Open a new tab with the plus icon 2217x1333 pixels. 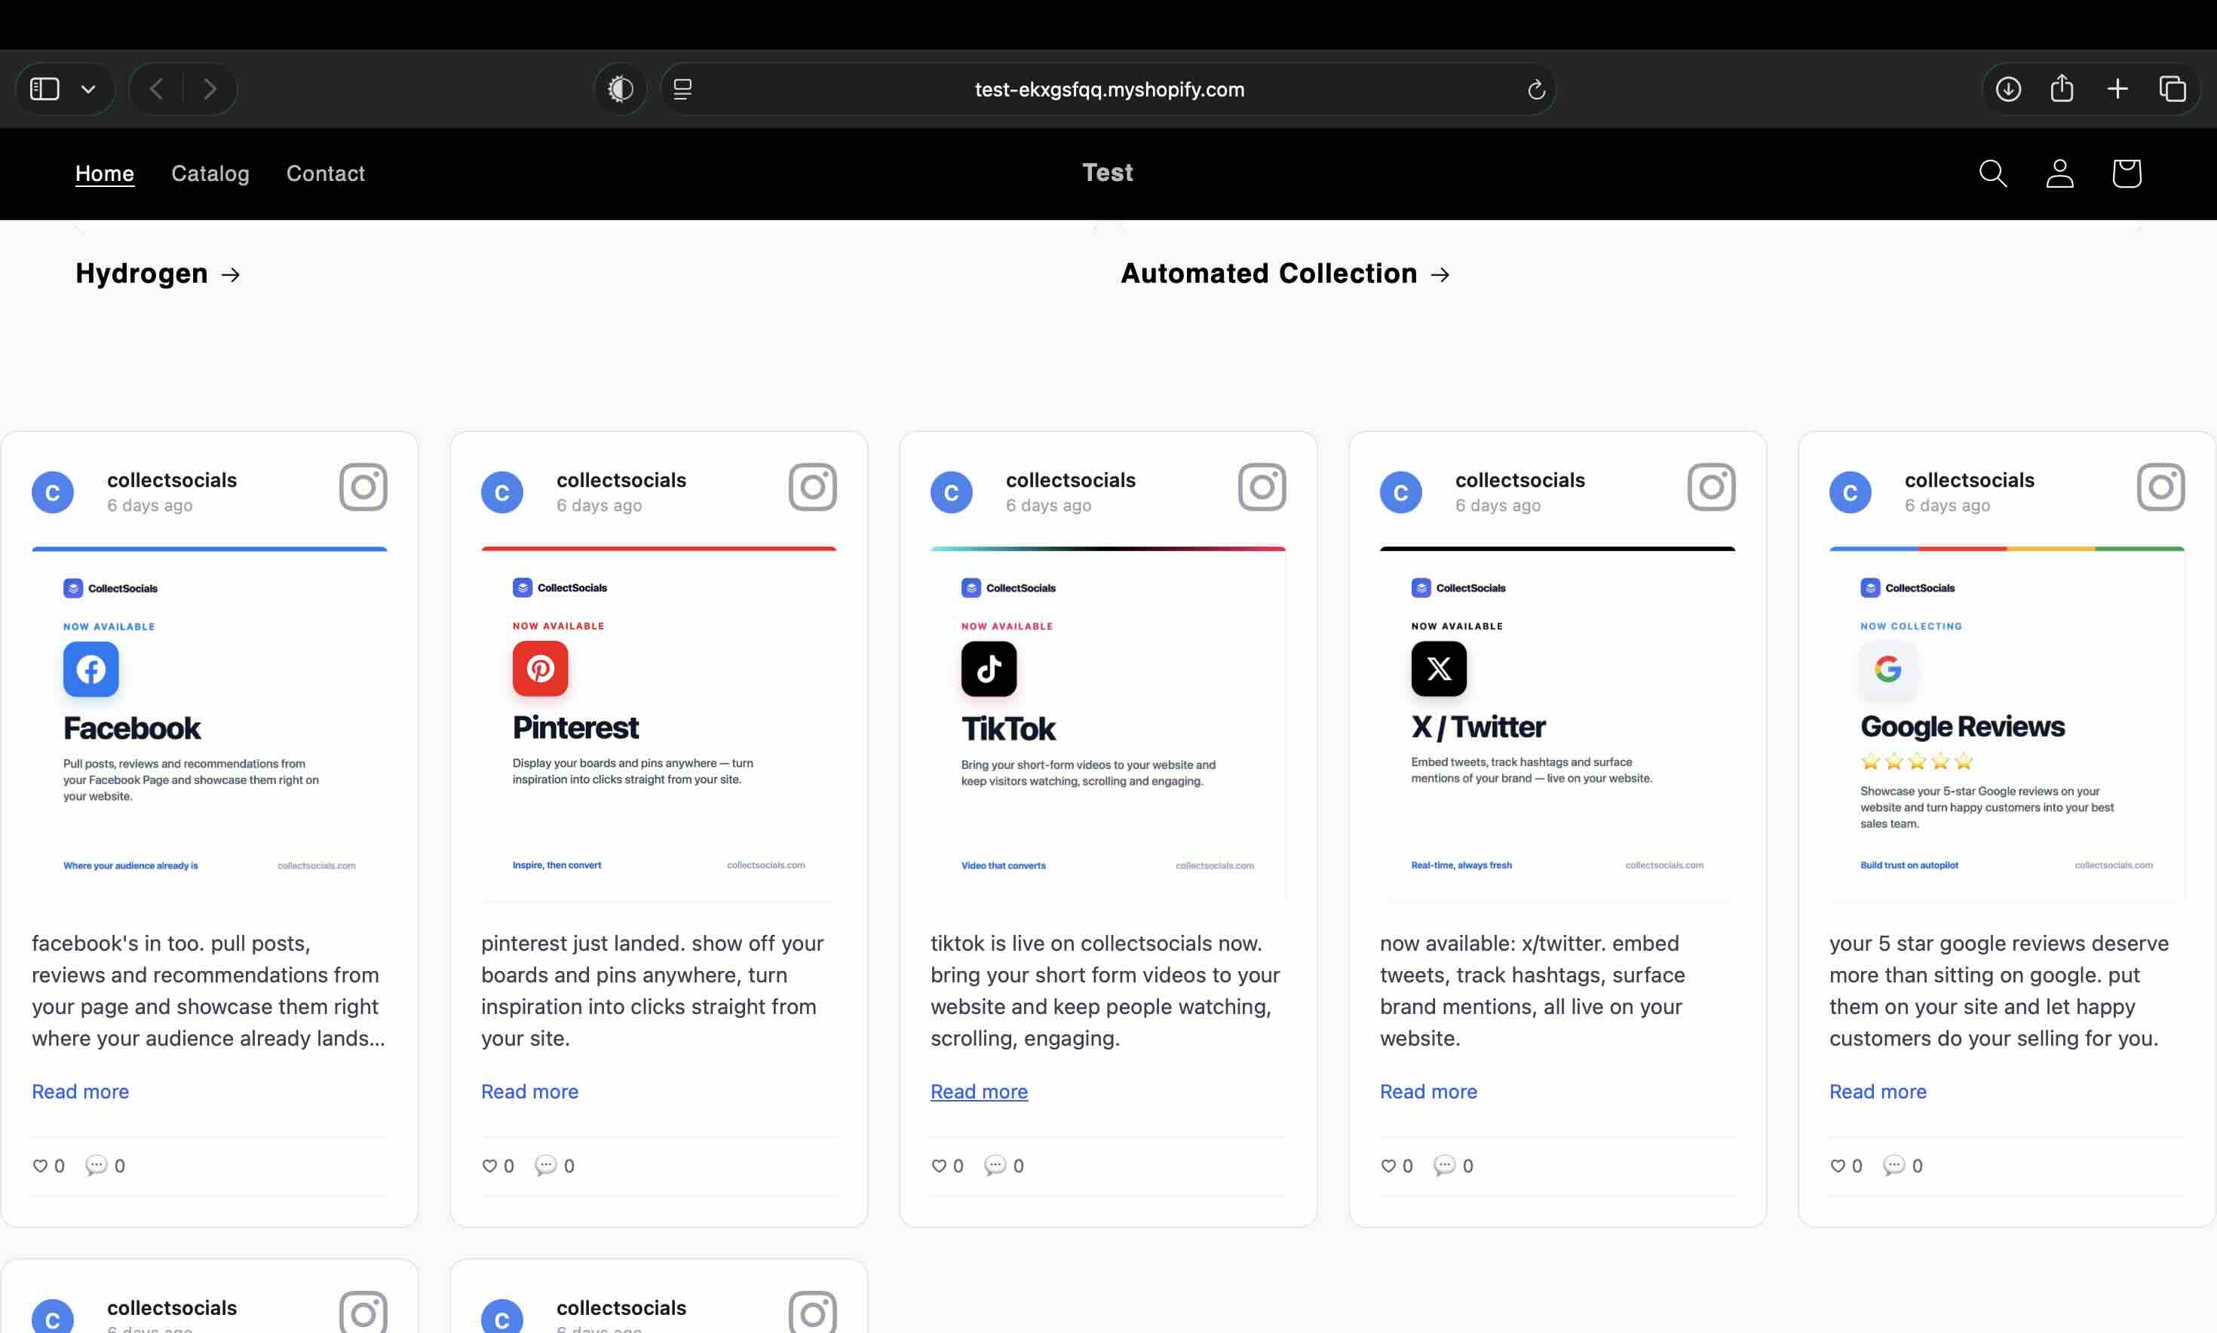pyautogui.click(x=2117, y=89)
